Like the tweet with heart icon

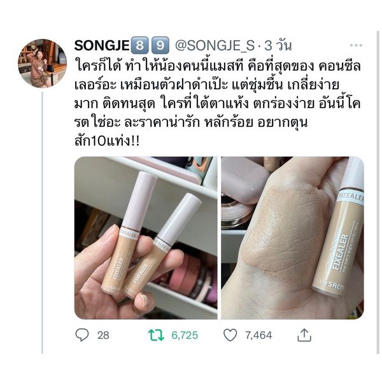(230, 335)
